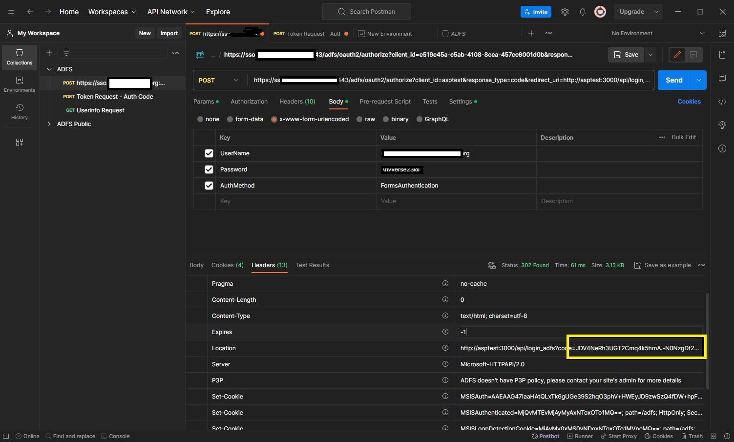734x442 pixels.
Task: Click the Invite button
Action: point(536,12)
